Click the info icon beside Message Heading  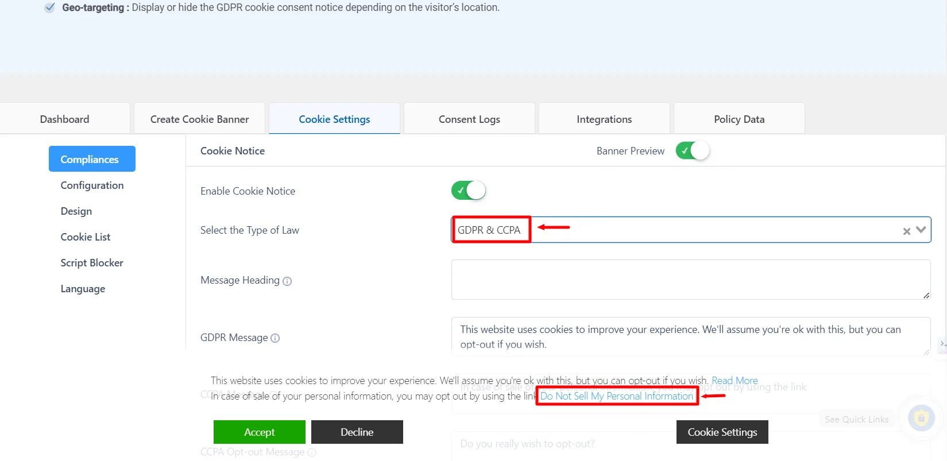point(287,281)
